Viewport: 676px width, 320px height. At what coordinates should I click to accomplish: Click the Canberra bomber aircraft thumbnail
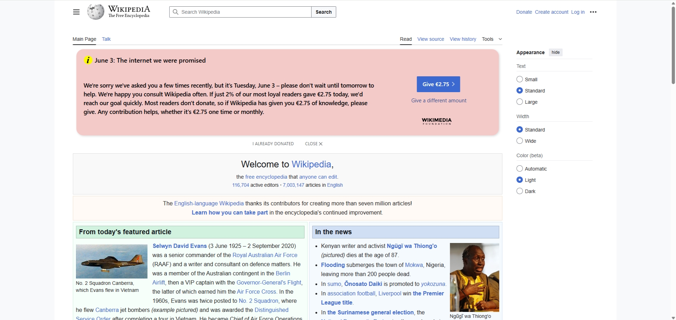coord(112,261)
